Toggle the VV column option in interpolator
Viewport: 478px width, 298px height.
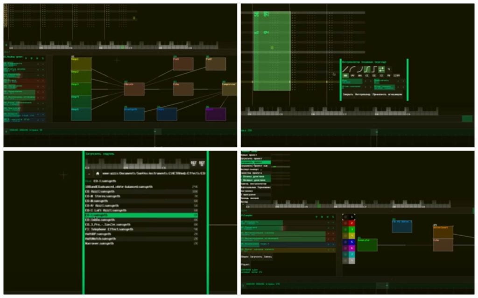352,76
